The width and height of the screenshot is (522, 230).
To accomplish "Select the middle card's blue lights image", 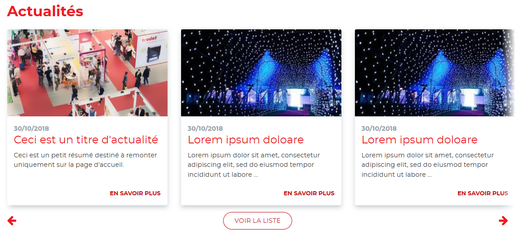I will 261,73.
